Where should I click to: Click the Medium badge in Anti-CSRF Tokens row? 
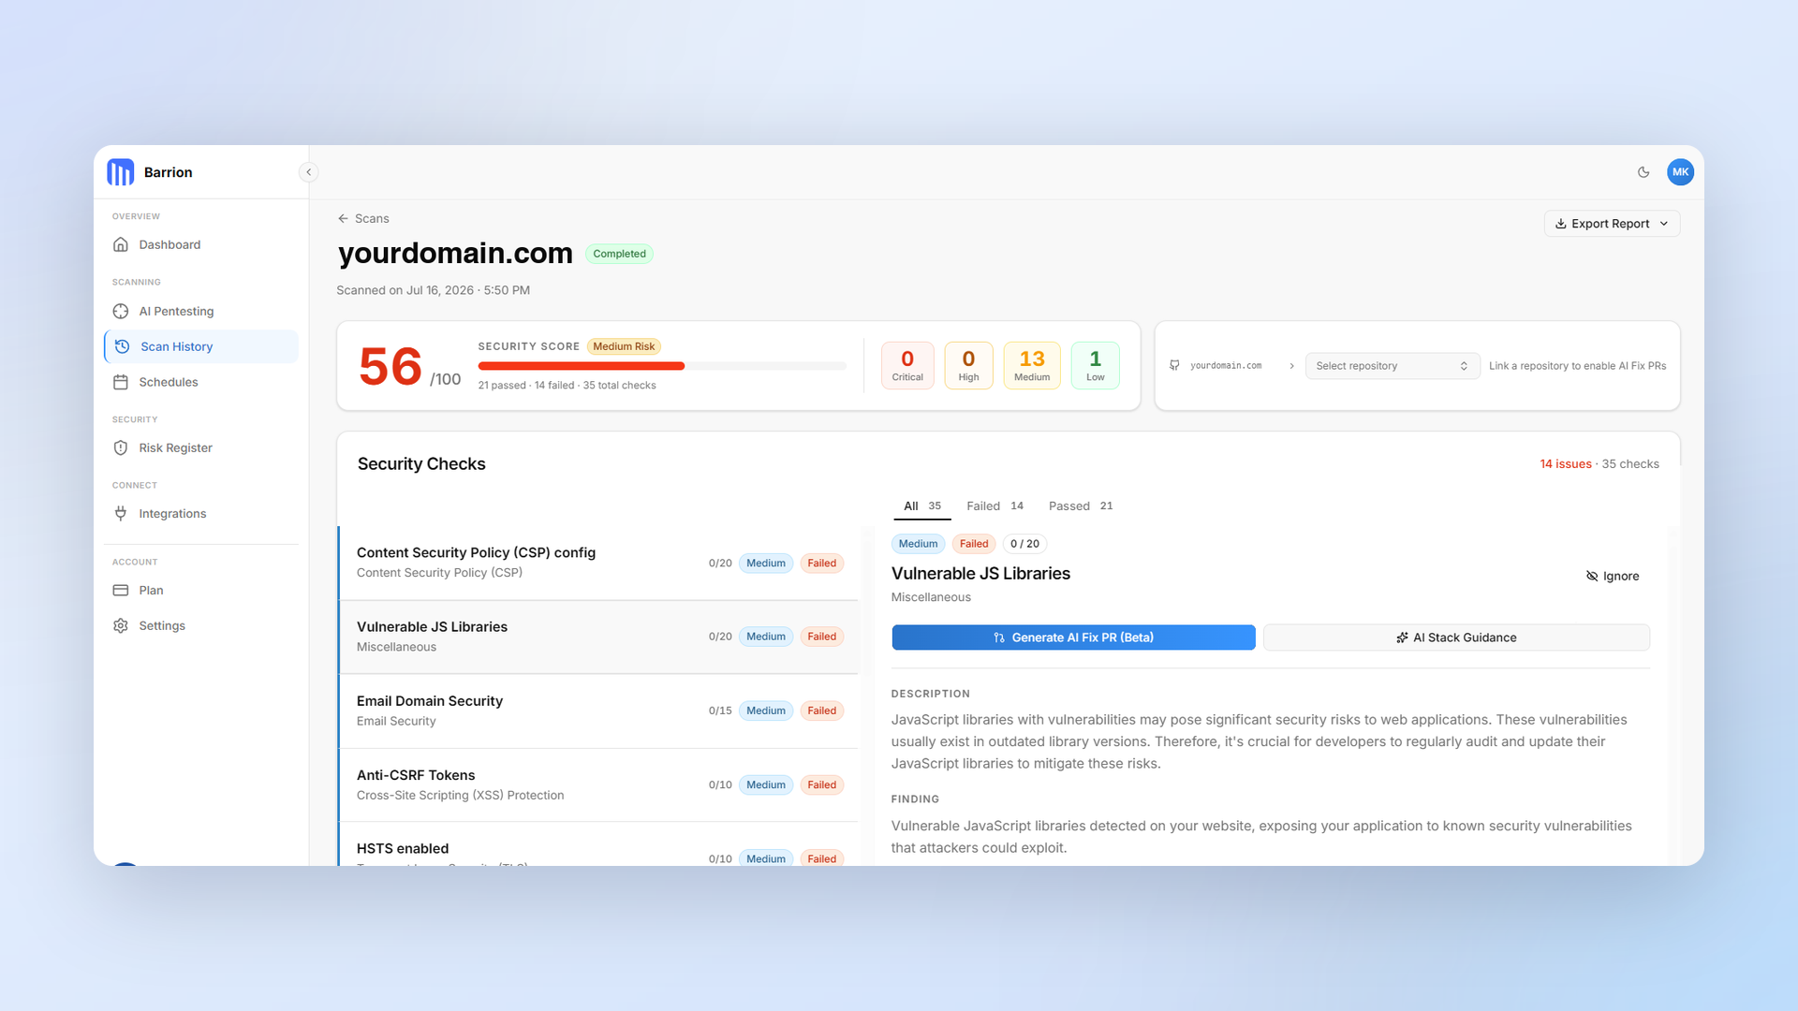click(766, 784)
